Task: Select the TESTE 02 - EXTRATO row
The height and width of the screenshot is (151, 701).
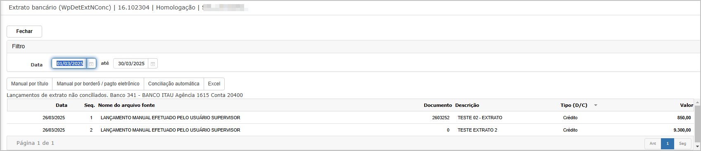Action: click(350, 118)
